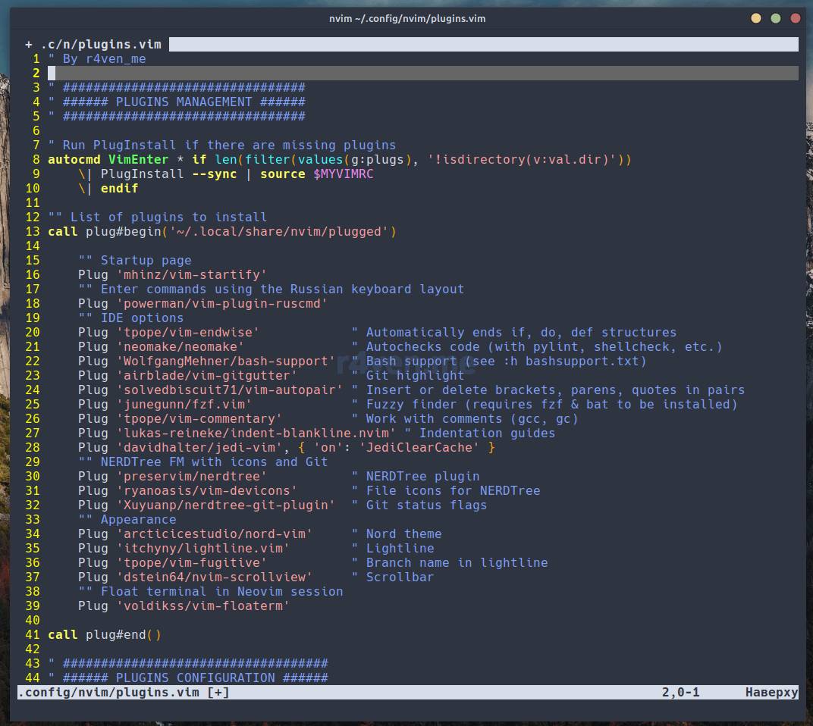Place cursor on 'mhinz/vim-startify' plugin string

coord(190,275)
